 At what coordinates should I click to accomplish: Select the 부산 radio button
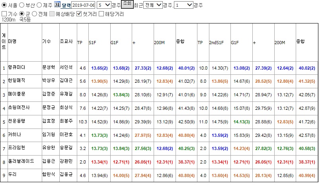21,5
